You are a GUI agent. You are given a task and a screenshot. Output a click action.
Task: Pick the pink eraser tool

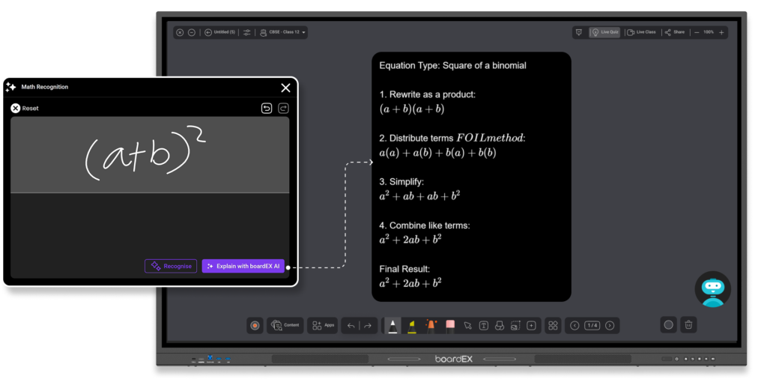pyautogui.click(x=450, y=325)
